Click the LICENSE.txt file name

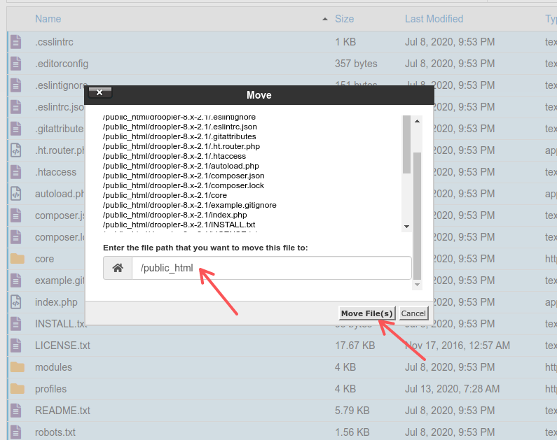pos(62,346)
